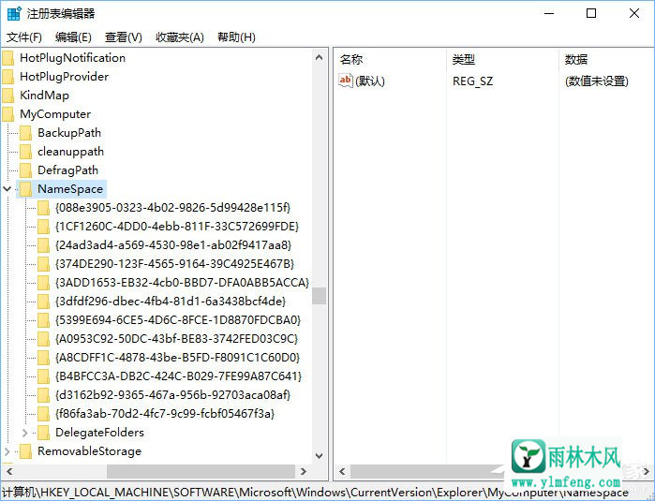The height and width of the screenshot is (501, 655).
Task: Click the folder icon beside KindMap
Action: [x=8, y=96]
